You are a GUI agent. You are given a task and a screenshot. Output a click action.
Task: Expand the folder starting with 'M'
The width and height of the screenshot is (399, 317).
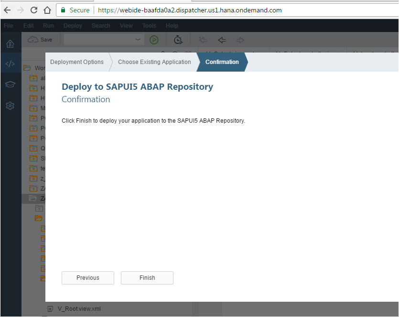33,108
